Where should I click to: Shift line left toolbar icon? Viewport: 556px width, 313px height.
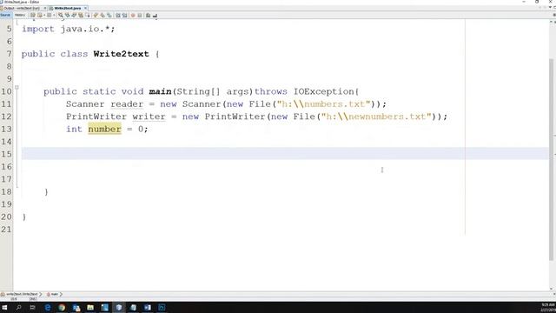[x=118, y=16]
